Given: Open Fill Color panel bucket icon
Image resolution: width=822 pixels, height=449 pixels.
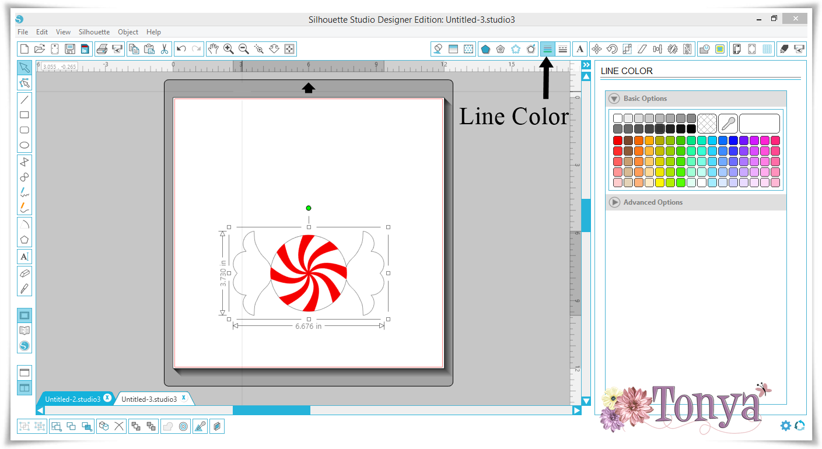Looking at the screenshot, I should 438,49.
